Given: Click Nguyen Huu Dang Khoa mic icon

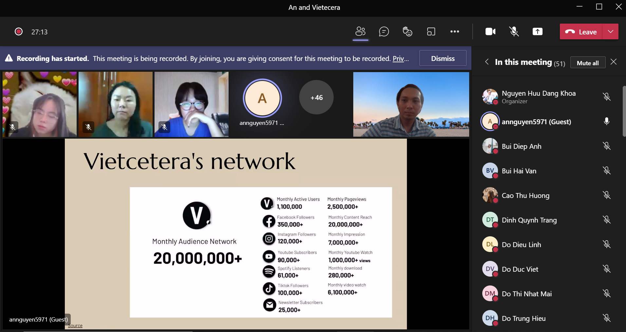Looking at the screenshot, I should [607, 97].
